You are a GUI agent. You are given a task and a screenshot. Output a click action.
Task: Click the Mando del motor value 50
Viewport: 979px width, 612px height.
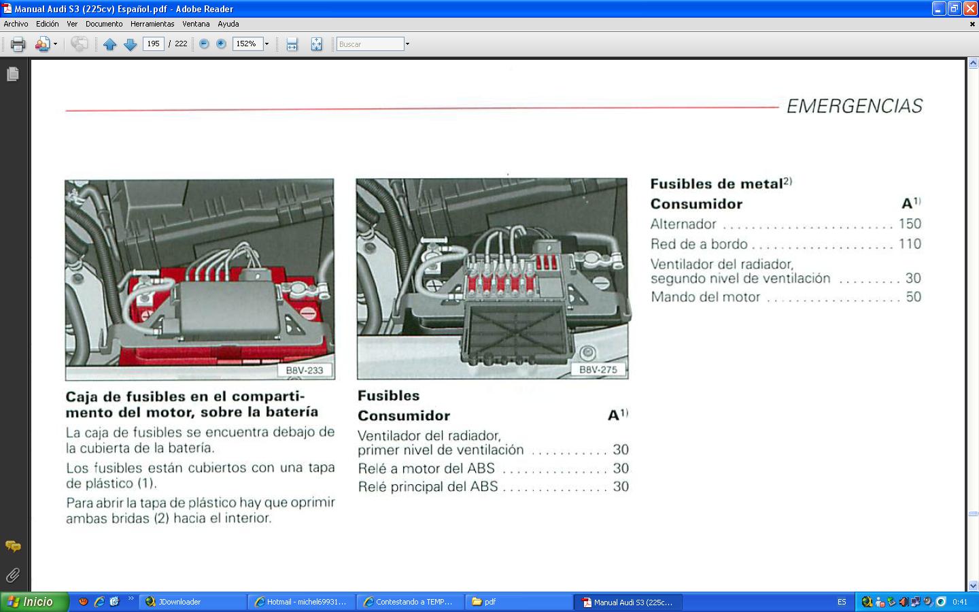(x=914, y=297)
